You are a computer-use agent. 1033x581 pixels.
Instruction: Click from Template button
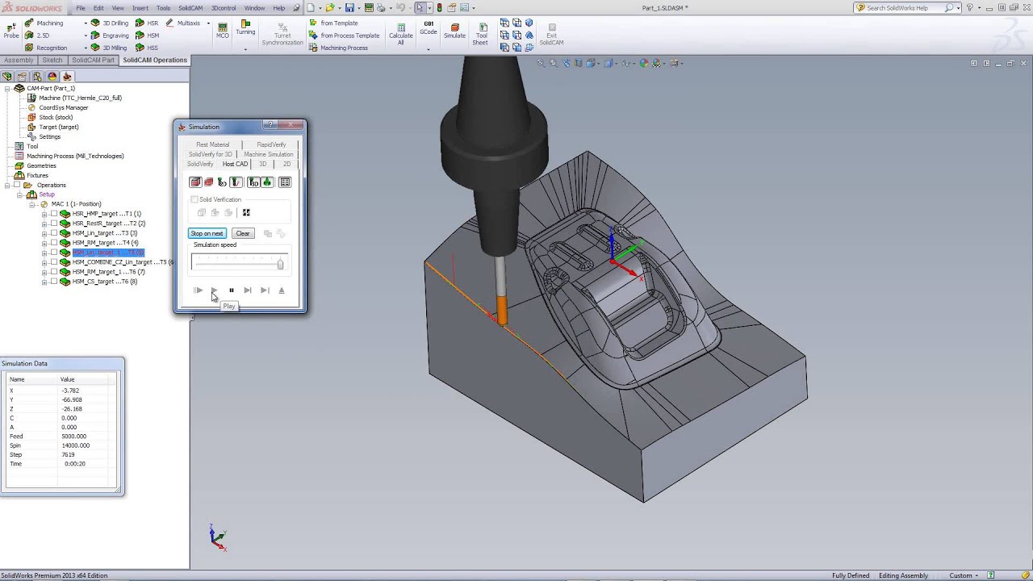click(x=334, y=23)
